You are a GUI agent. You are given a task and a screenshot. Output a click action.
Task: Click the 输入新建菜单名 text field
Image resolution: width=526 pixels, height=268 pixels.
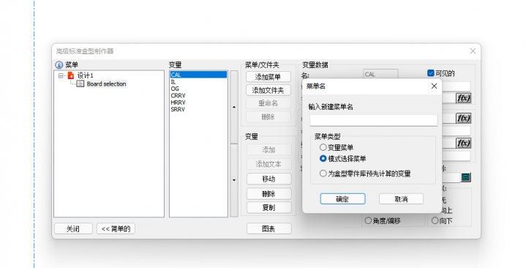373,120
